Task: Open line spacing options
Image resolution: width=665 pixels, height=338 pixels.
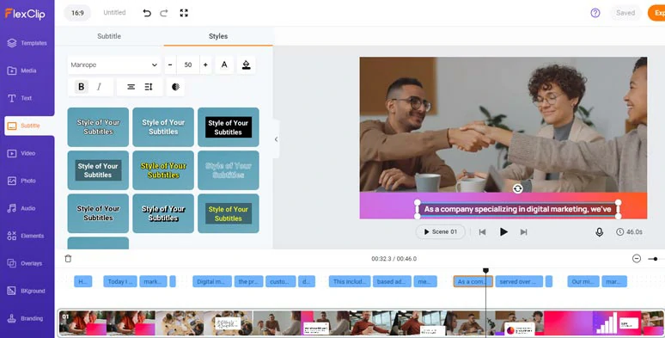Action: 149,87
